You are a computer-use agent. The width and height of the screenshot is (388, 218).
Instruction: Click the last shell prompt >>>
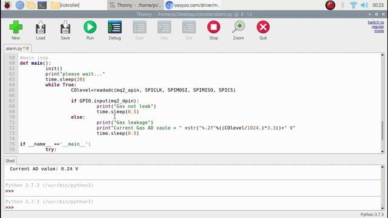point(10,207)
